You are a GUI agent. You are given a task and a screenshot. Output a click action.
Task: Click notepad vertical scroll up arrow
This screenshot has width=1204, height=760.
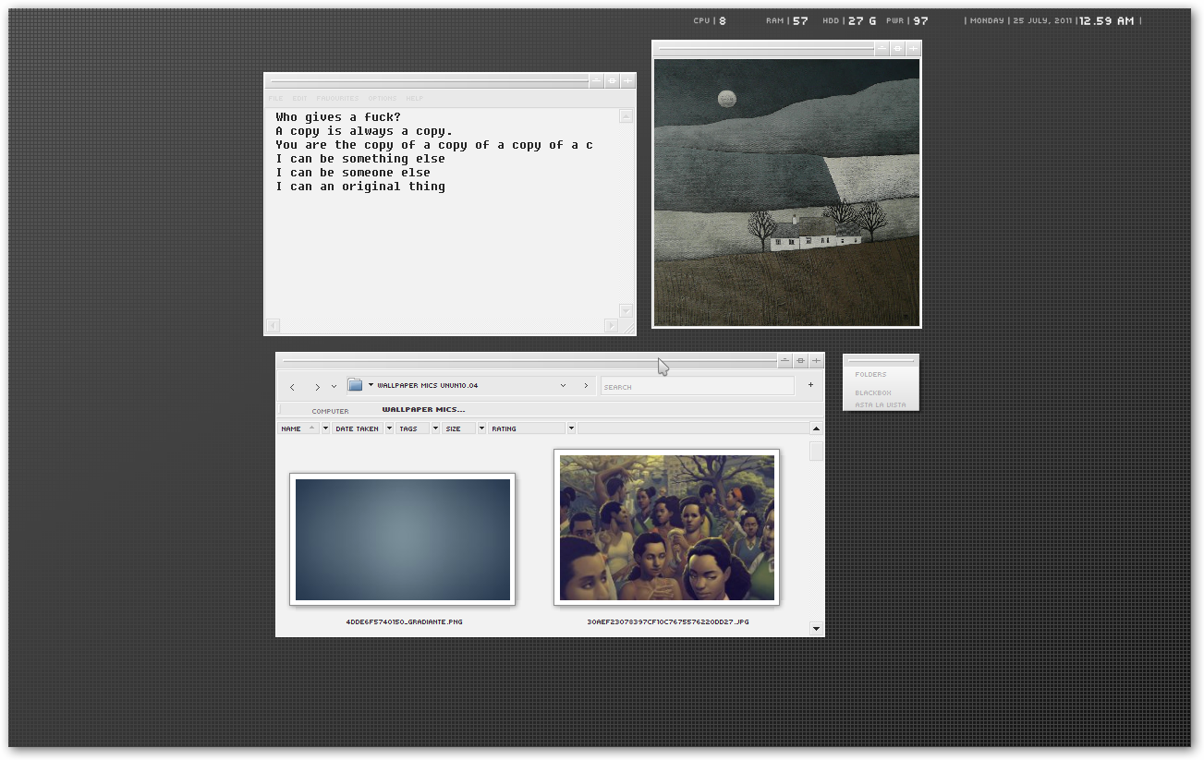626,116
